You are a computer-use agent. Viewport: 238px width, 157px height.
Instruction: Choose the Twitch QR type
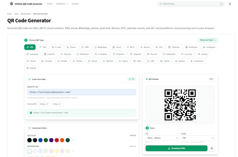pyautogui.click(x=165, y=61)
